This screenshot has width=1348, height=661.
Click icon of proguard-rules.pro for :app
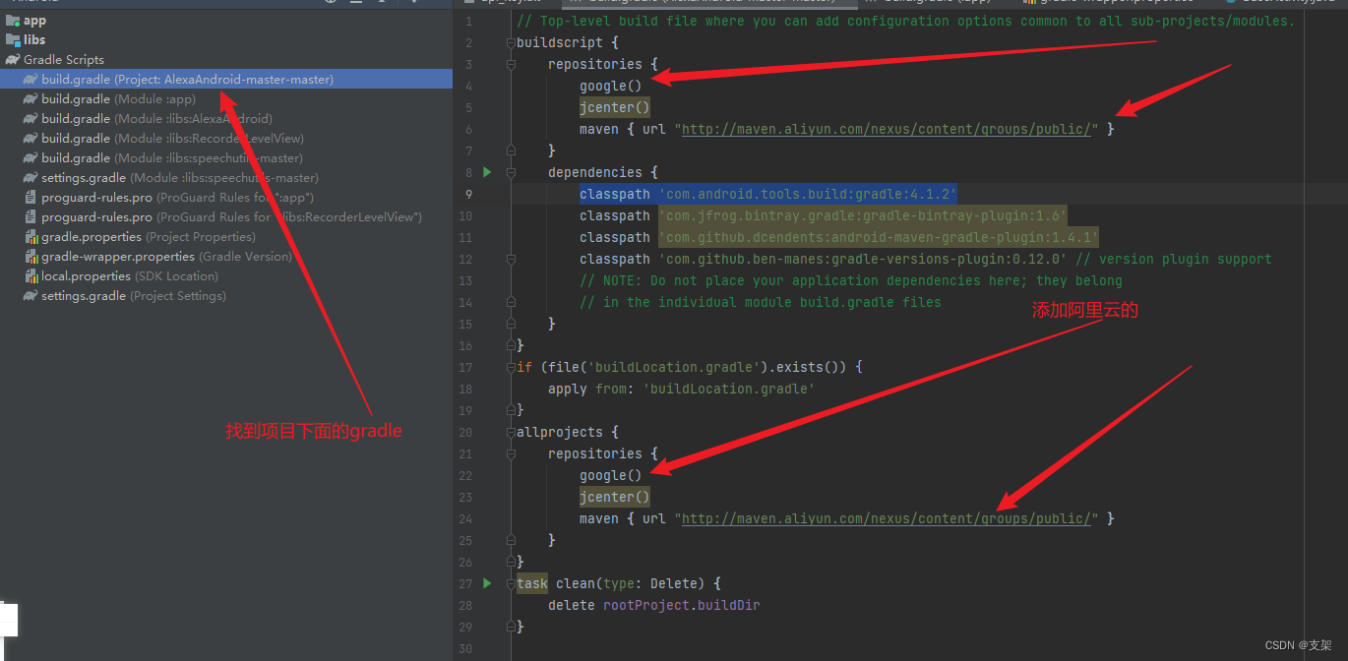[x=31, y=197]
